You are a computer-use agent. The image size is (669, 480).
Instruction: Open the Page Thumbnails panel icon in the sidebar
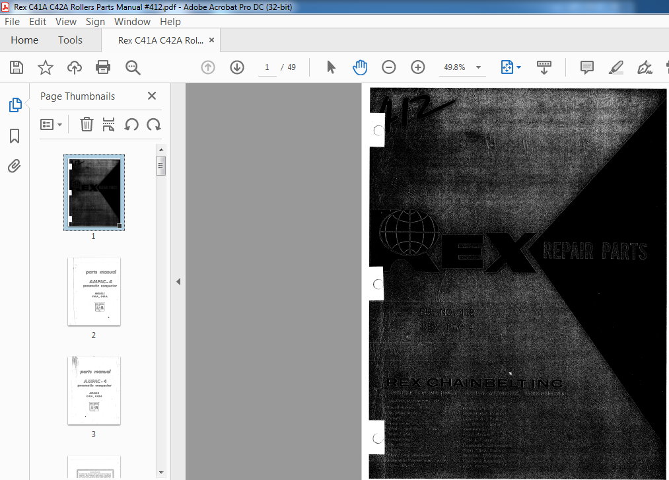pyautogui.click(x=15, y=105)
